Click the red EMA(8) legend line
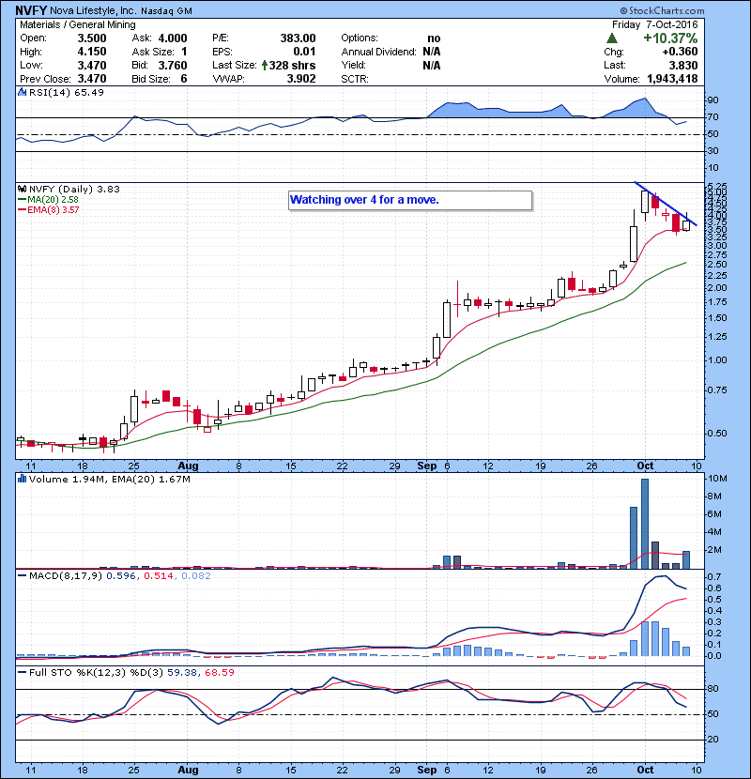751x779 pixels. 22,209
